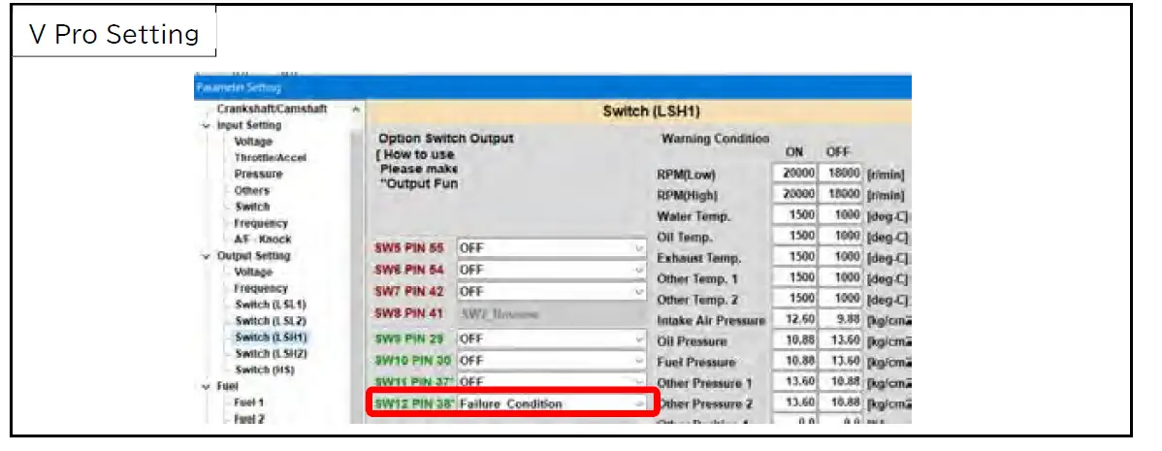Open SW10 PIN 30 dropdown
This screenshot has height=451, width=1162.
551,361
